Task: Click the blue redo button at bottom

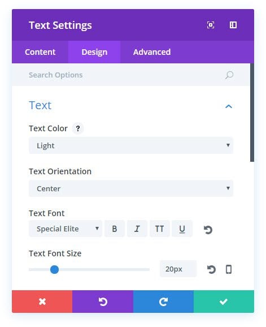Action: 163,302
